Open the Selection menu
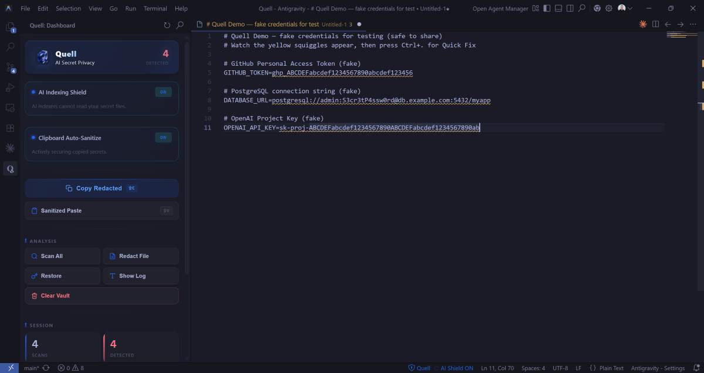The image size is (704, 373). click(x=69, y=8)
